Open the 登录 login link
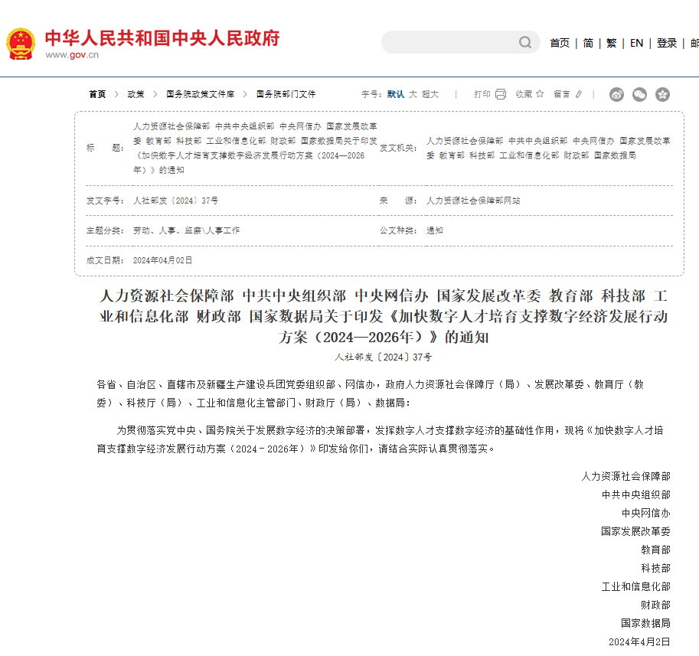Image resolution: width=699 pixels, height=656 pixels. point(666,43)
